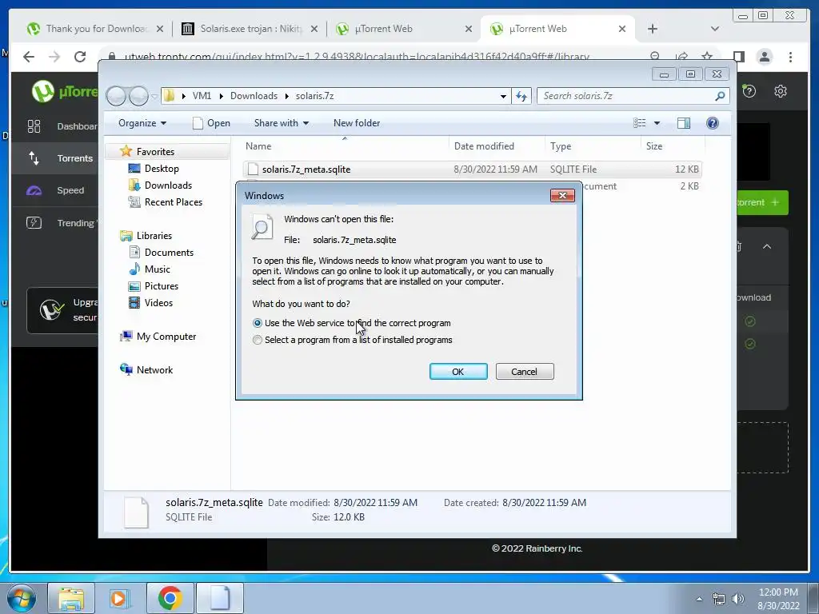Open Pictures library
This screenshot has width=819, height=614.
coord(161,286)
